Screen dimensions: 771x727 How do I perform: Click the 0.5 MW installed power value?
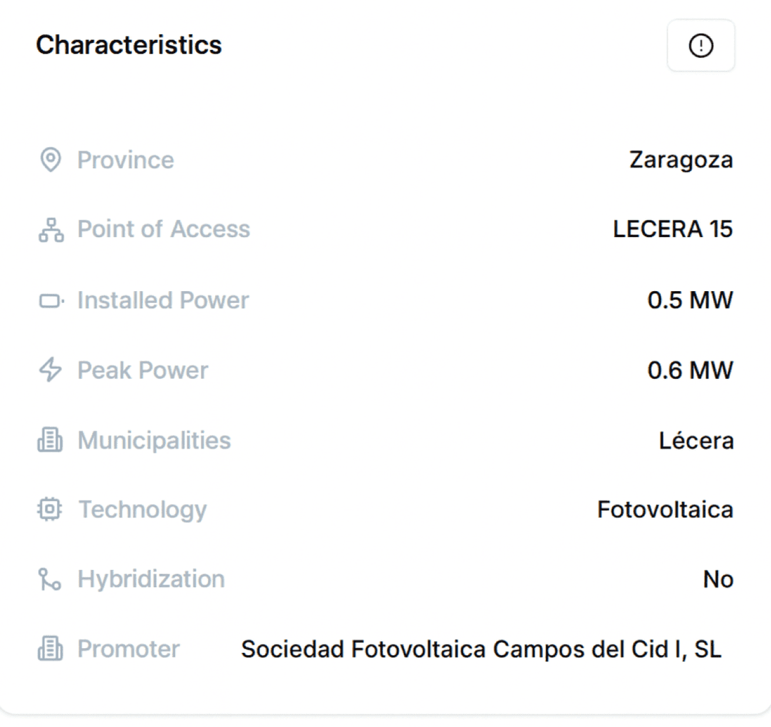coord(690,301)
